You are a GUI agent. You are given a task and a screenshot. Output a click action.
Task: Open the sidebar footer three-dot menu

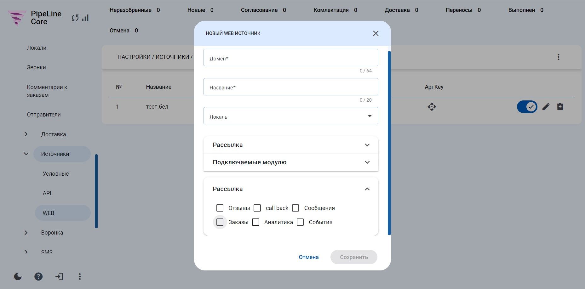click(x=80, y=276)
